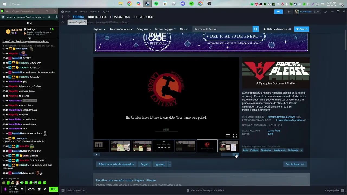This screenshot has width=347, height=195.
Task: Go to the TIENDA tab
Action: tap(78, 17)
